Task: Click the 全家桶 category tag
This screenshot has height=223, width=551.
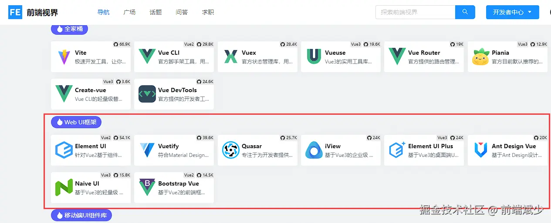Action: [x=70, y=29]
